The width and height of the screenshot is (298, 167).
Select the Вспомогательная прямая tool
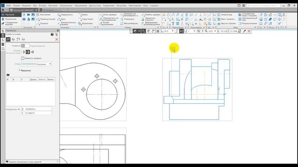click(67, 24)
